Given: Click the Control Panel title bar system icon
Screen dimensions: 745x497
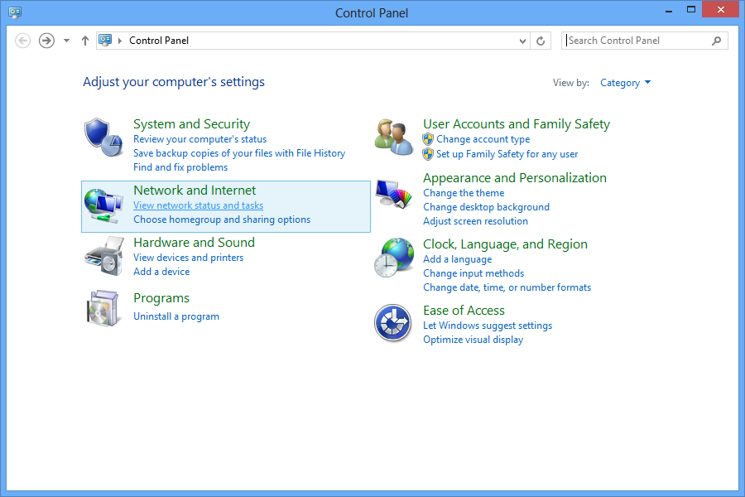Looking at the screenshot, I should (15, 12).
